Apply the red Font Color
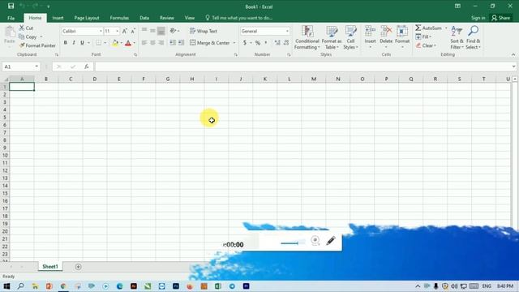The height and width of the screenshot is (292, 519). 128,43
